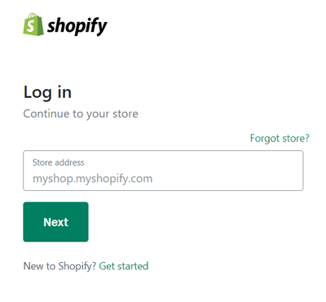This screenshot has width=326, height=302.
Task: Place cursor in the store address textbox
Action: (163, 171)
